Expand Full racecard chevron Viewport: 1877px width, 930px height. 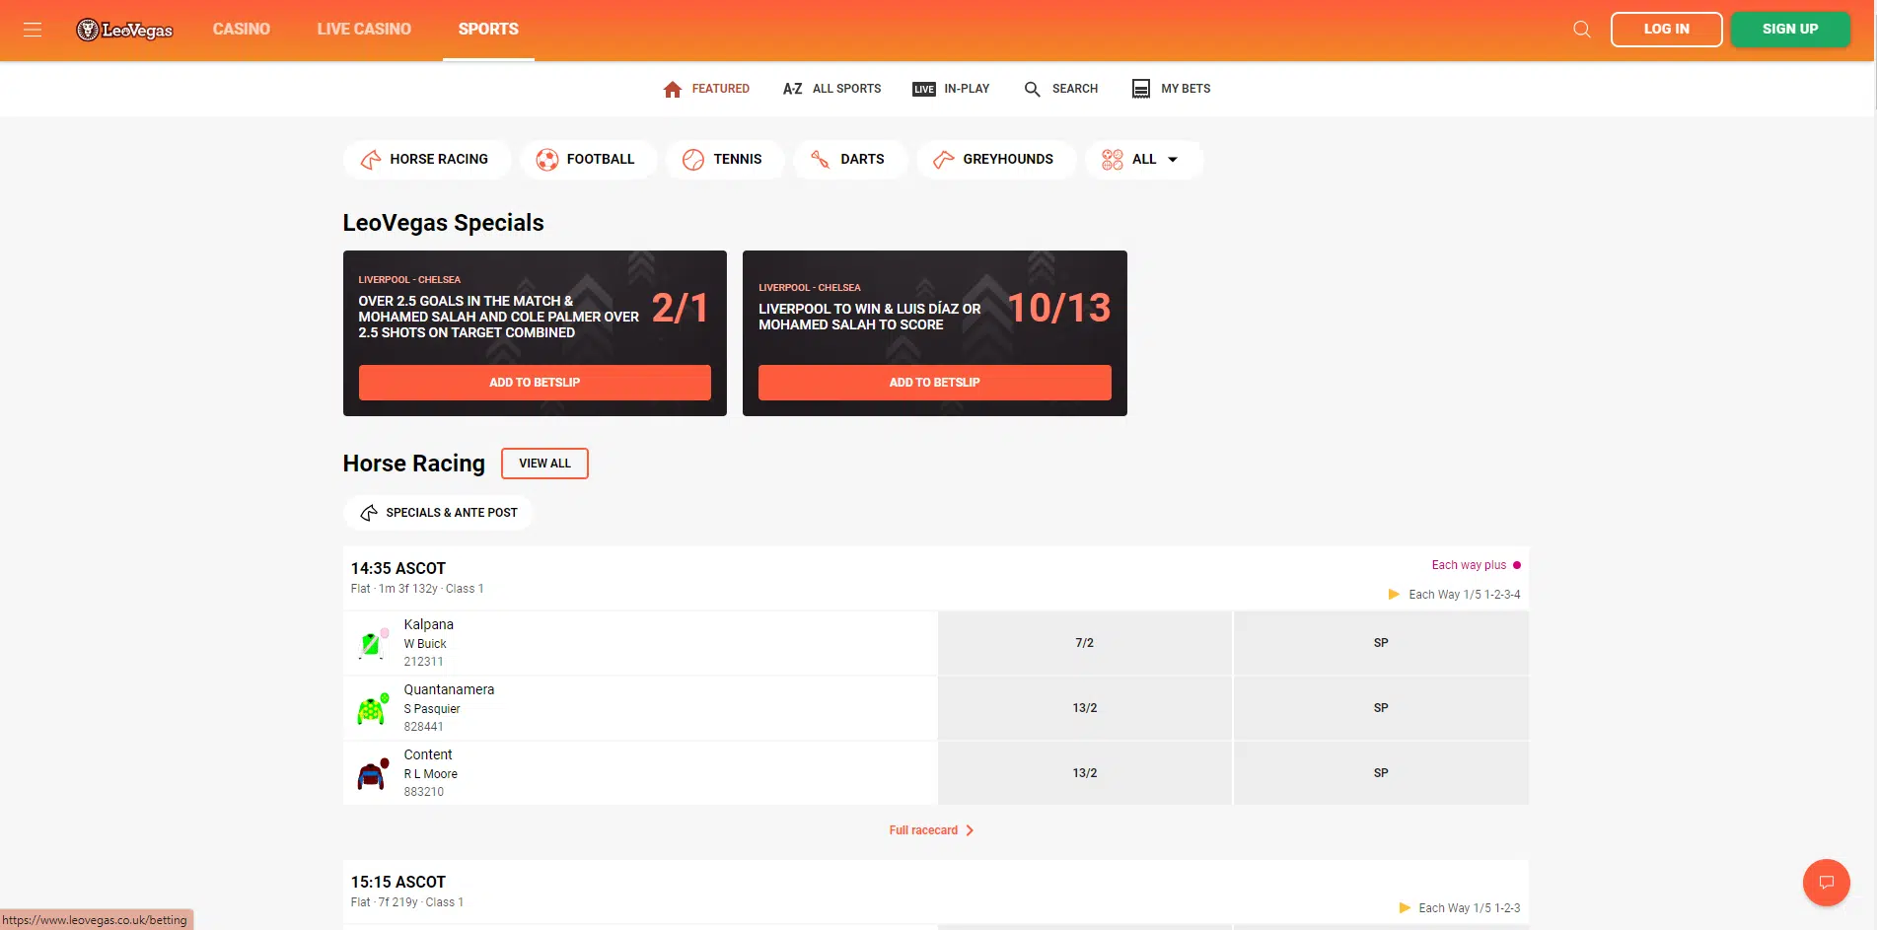tap(970, 830)
